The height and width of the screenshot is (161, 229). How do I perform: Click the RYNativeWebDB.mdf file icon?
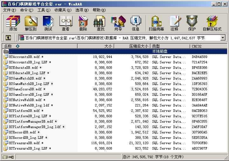[x=6, y=100]
